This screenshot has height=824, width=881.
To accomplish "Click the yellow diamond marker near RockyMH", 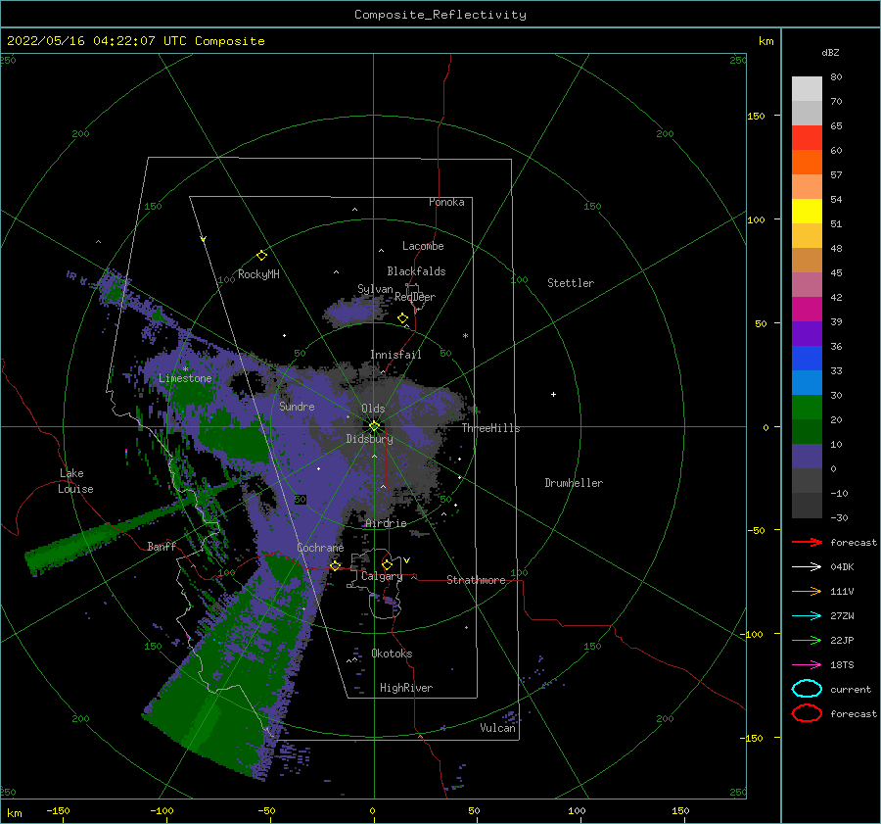I will pos(261,256).
